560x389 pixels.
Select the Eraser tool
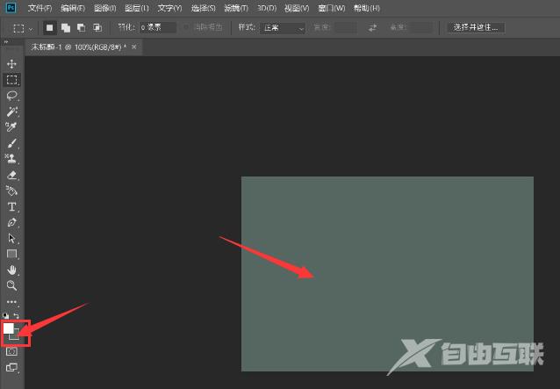(11, 175)
